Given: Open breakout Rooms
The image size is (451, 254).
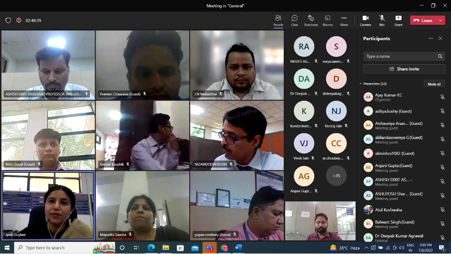Looking at the screenshot, I should pos(327,20).
